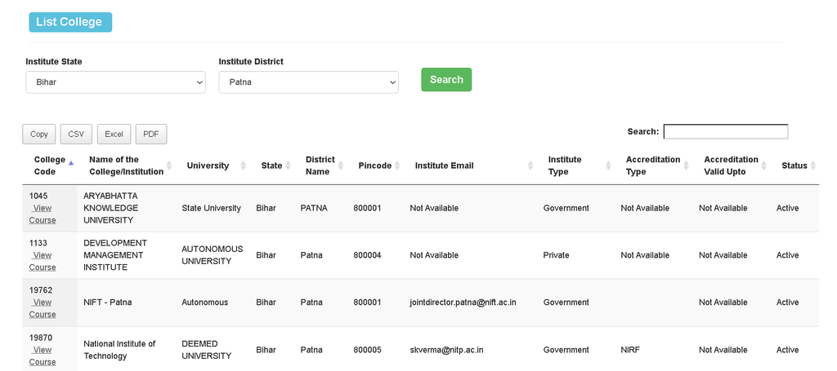Click the green Search button
The width and height of the screenshot is (837, 371).
click(446, 79)
